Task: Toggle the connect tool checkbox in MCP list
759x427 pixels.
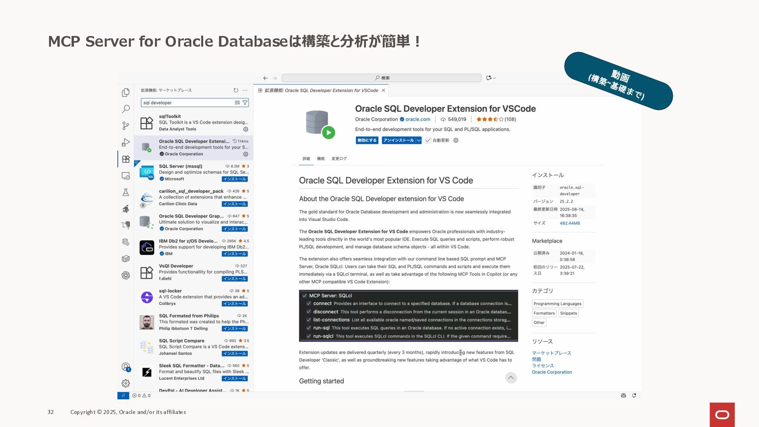Action: pos(309,304)
